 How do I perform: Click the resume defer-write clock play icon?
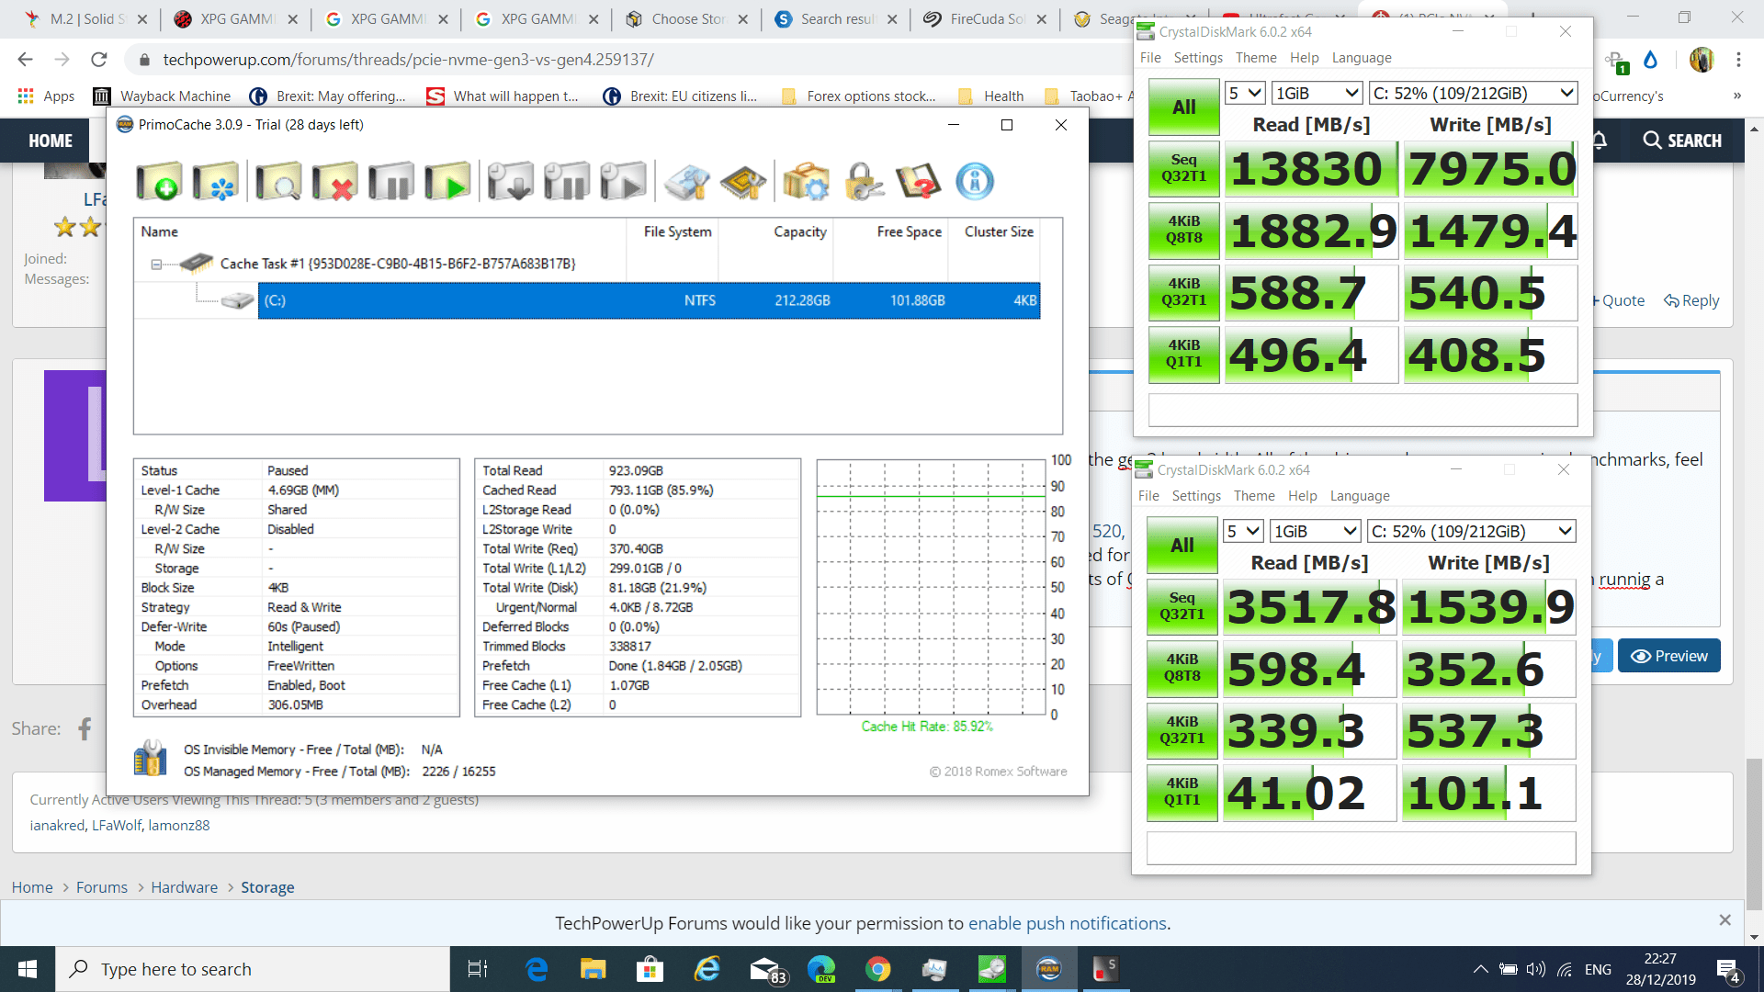[623, 181]
